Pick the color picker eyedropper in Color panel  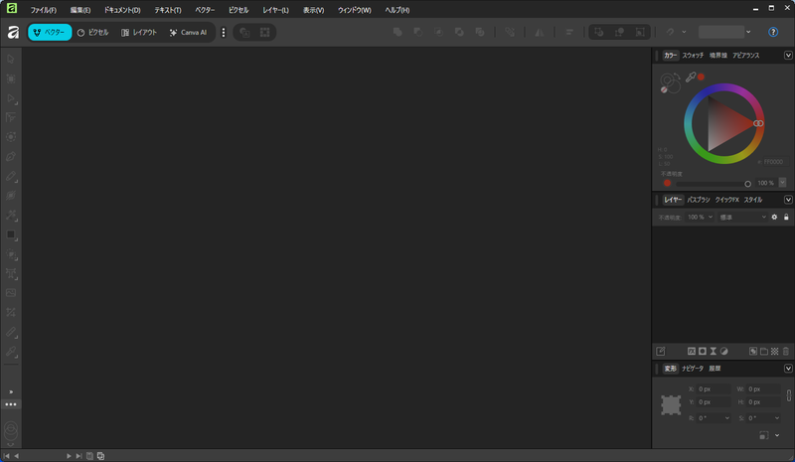(x=691, y=77)
